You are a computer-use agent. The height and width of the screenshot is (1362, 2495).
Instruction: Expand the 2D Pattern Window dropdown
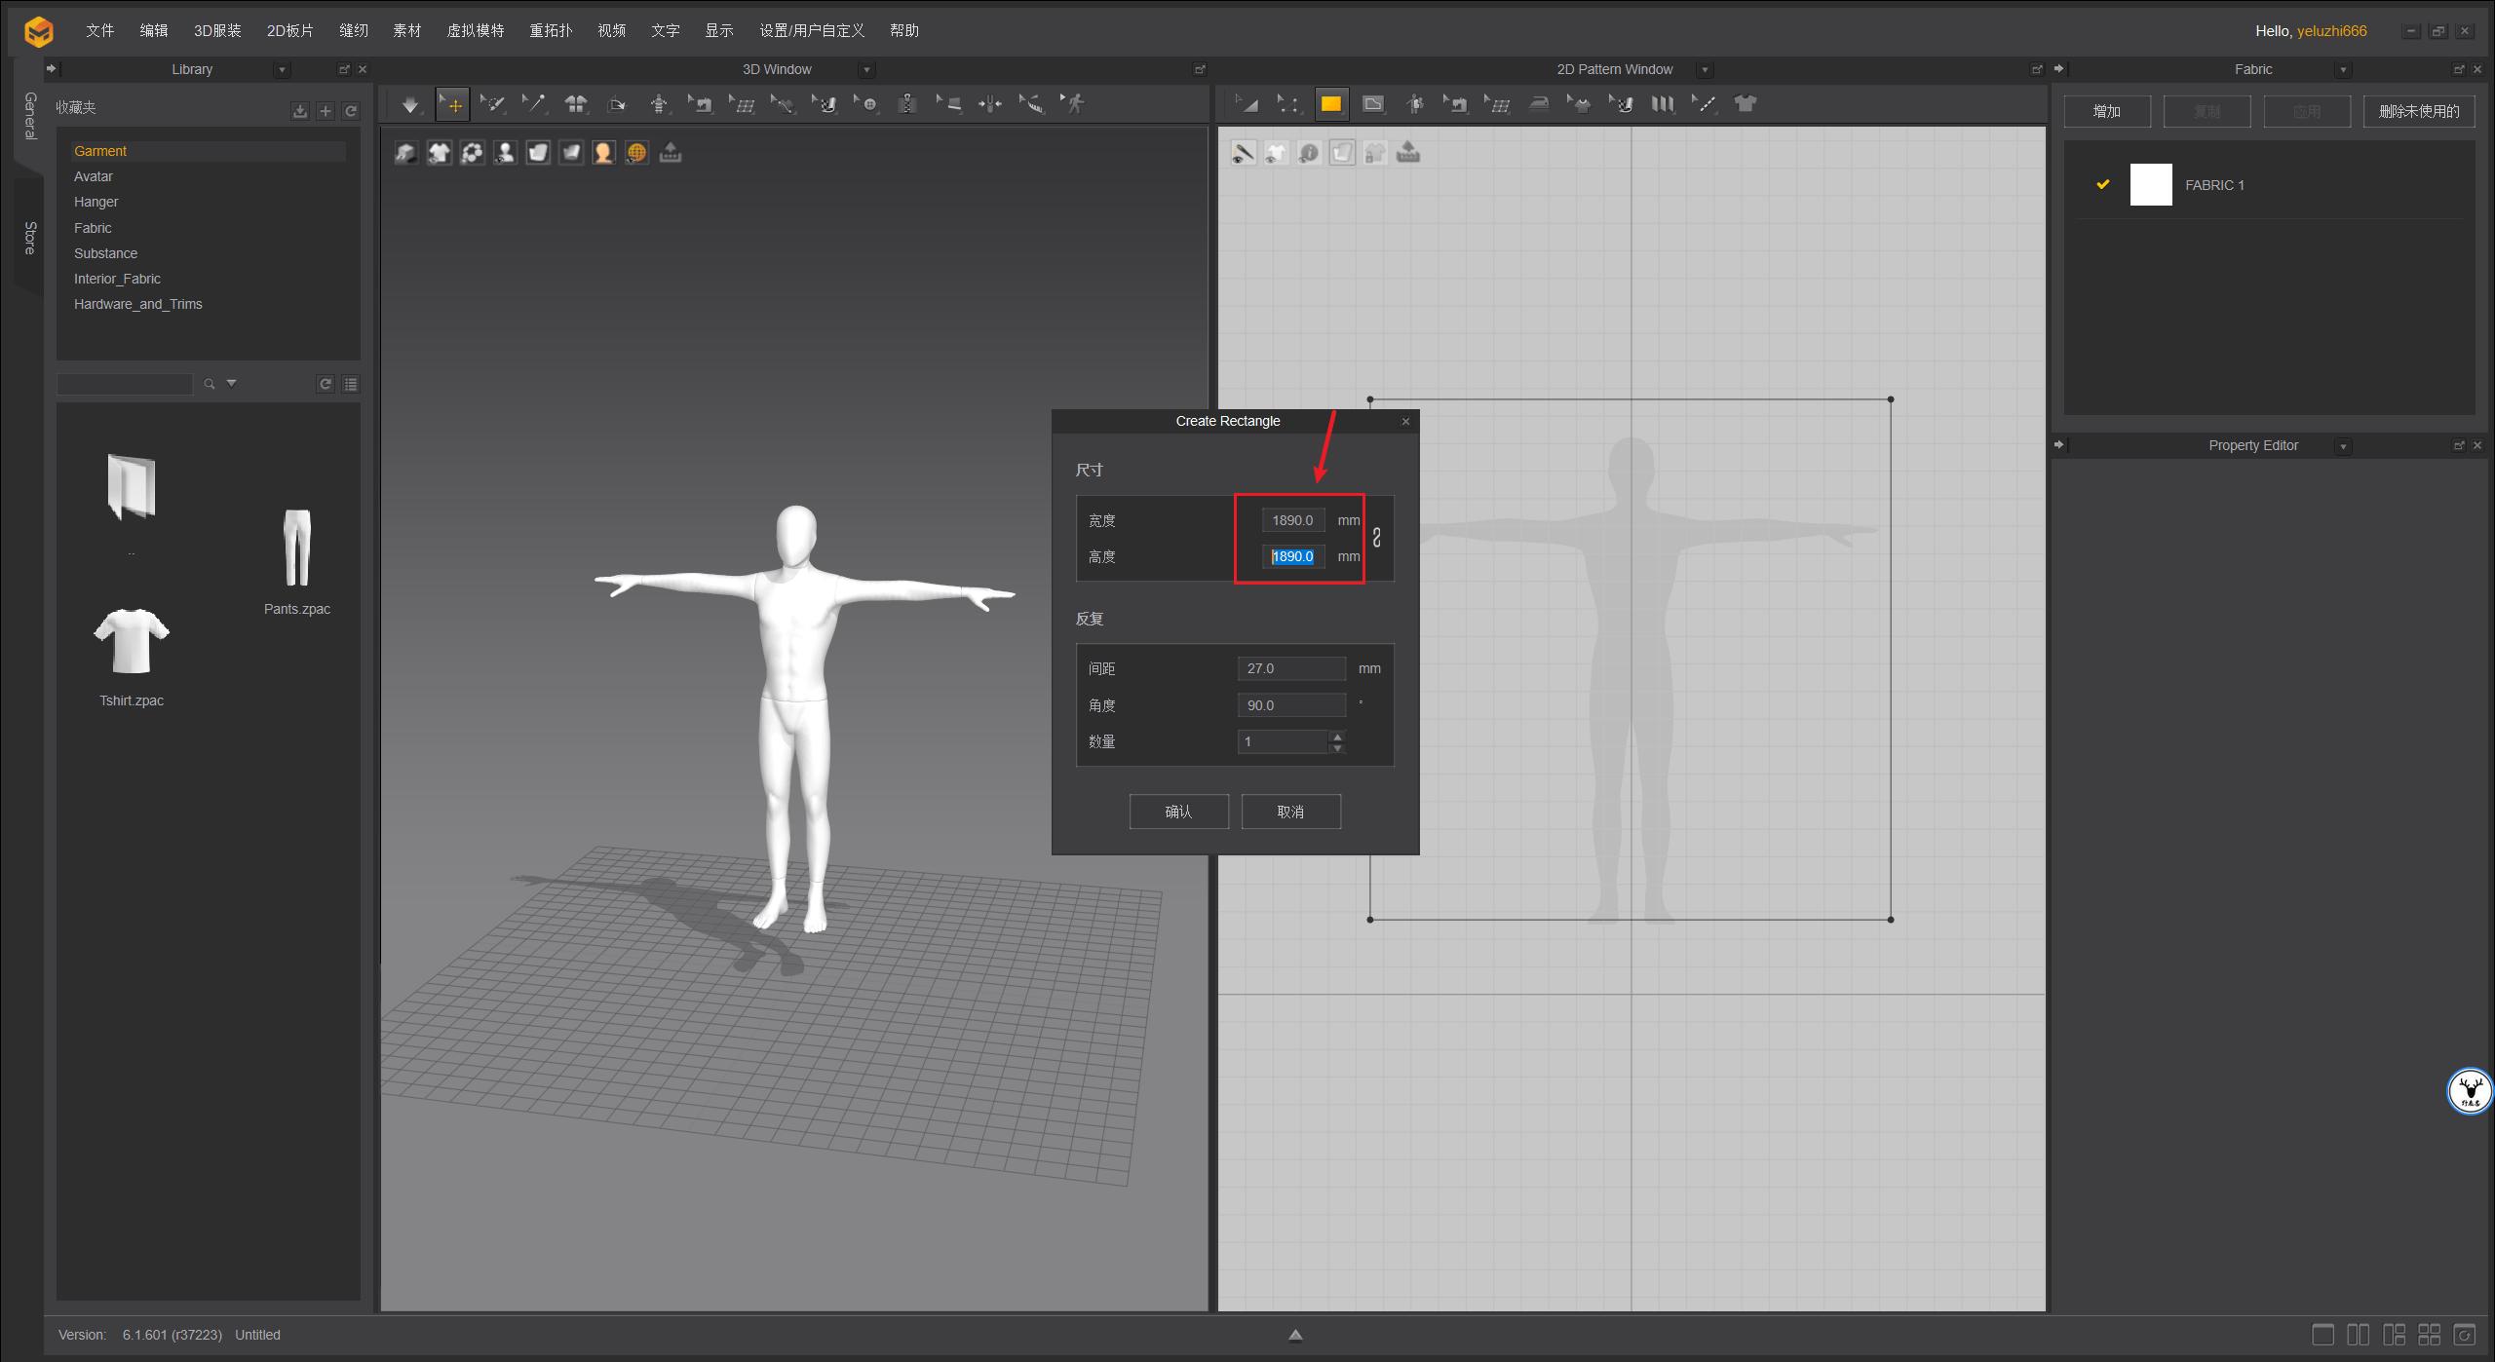(1705, 70)
